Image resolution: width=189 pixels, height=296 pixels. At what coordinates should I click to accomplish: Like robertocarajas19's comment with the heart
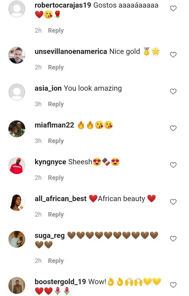173,8
